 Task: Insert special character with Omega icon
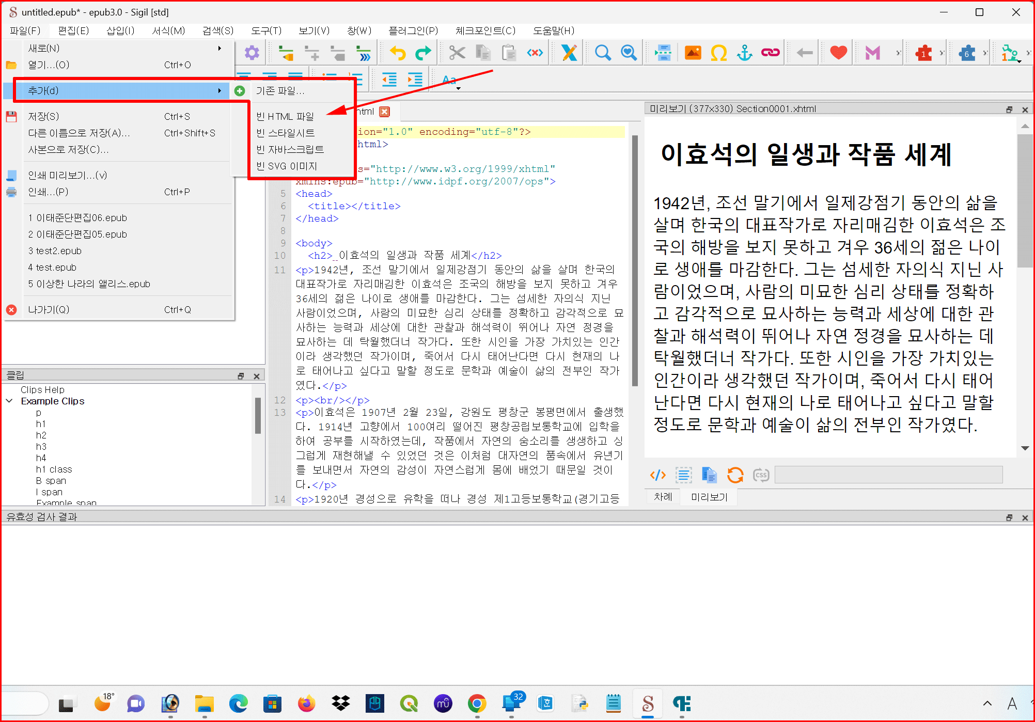pos(718,53)
